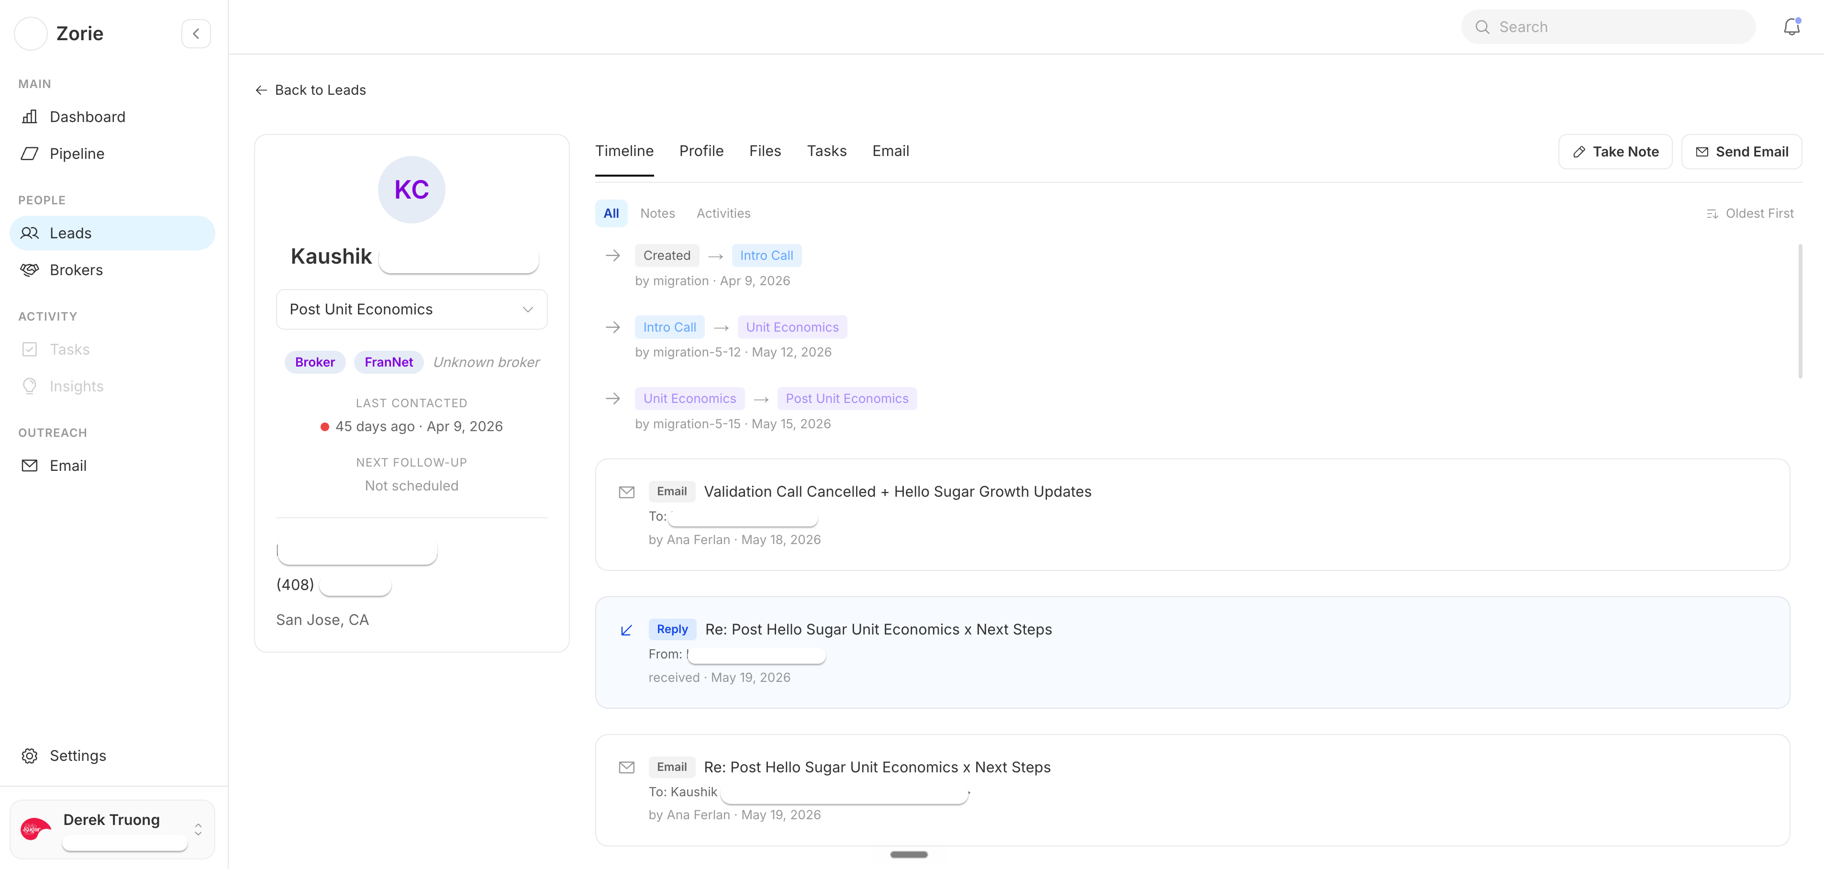Switch to the Files tab
Screen dimensions: 1824x869
click(x=765, y=151)
